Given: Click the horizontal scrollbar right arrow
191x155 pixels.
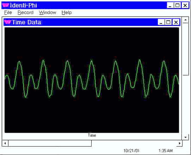Looking at the screenshot, I should tap(180, 143).
